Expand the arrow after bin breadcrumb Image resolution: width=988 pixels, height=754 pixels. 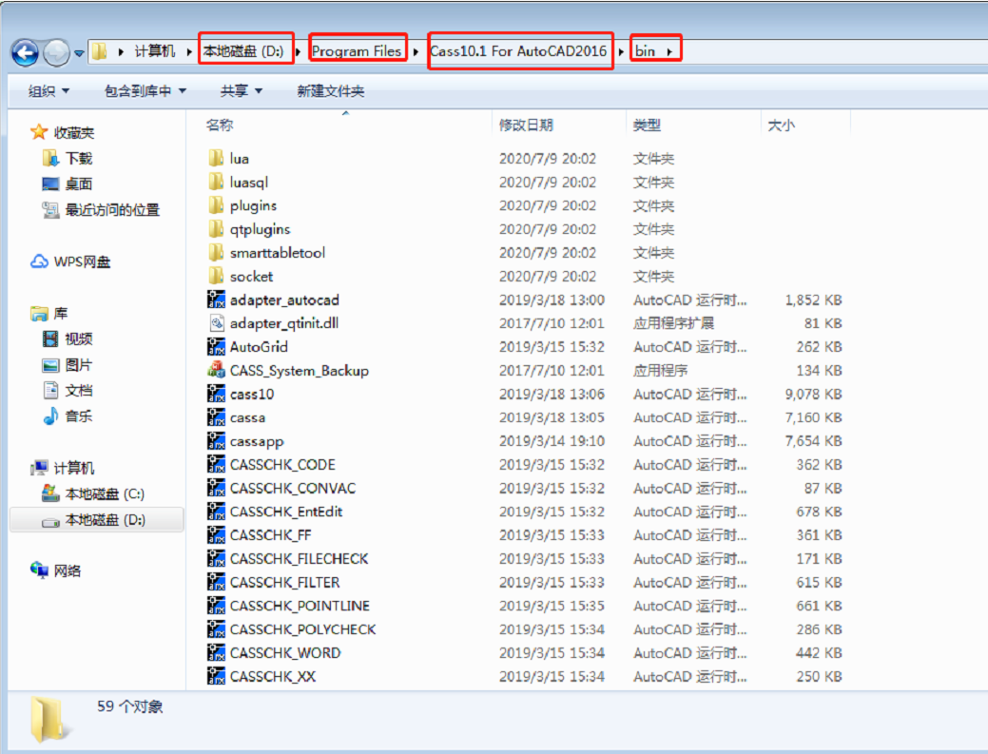(x=669, y=51)
